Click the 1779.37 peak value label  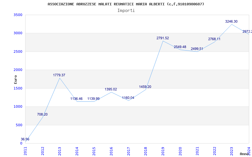[59, 75]
